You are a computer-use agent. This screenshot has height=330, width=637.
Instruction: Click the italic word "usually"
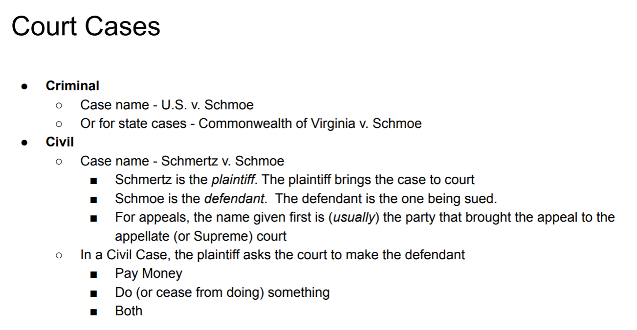353,217
